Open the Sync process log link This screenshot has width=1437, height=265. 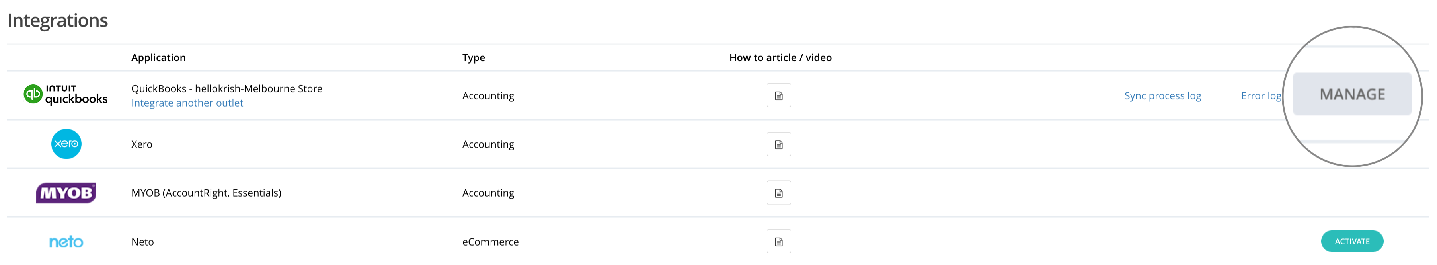pyautogui.click(x=1162, y=96)
